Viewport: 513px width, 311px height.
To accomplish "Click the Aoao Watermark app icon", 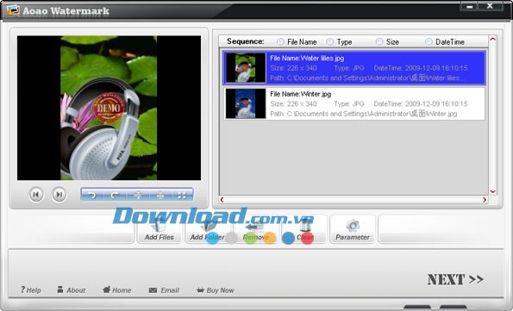I will (x=13, y=10).
